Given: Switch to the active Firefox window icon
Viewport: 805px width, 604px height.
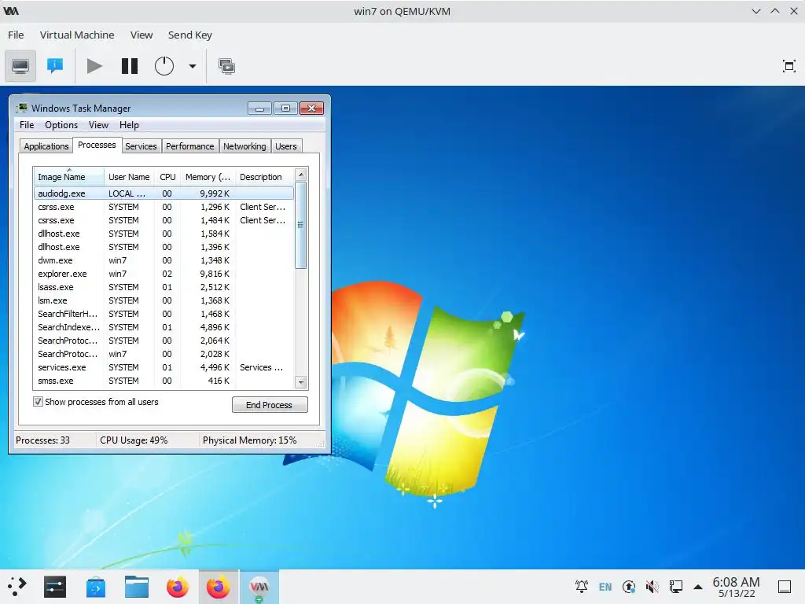Looking at the screenshot, I should [x=219, y=587].
